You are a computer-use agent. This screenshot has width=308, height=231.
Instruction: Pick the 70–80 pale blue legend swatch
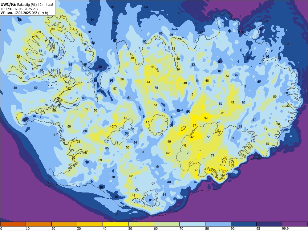tap(192, 224)
